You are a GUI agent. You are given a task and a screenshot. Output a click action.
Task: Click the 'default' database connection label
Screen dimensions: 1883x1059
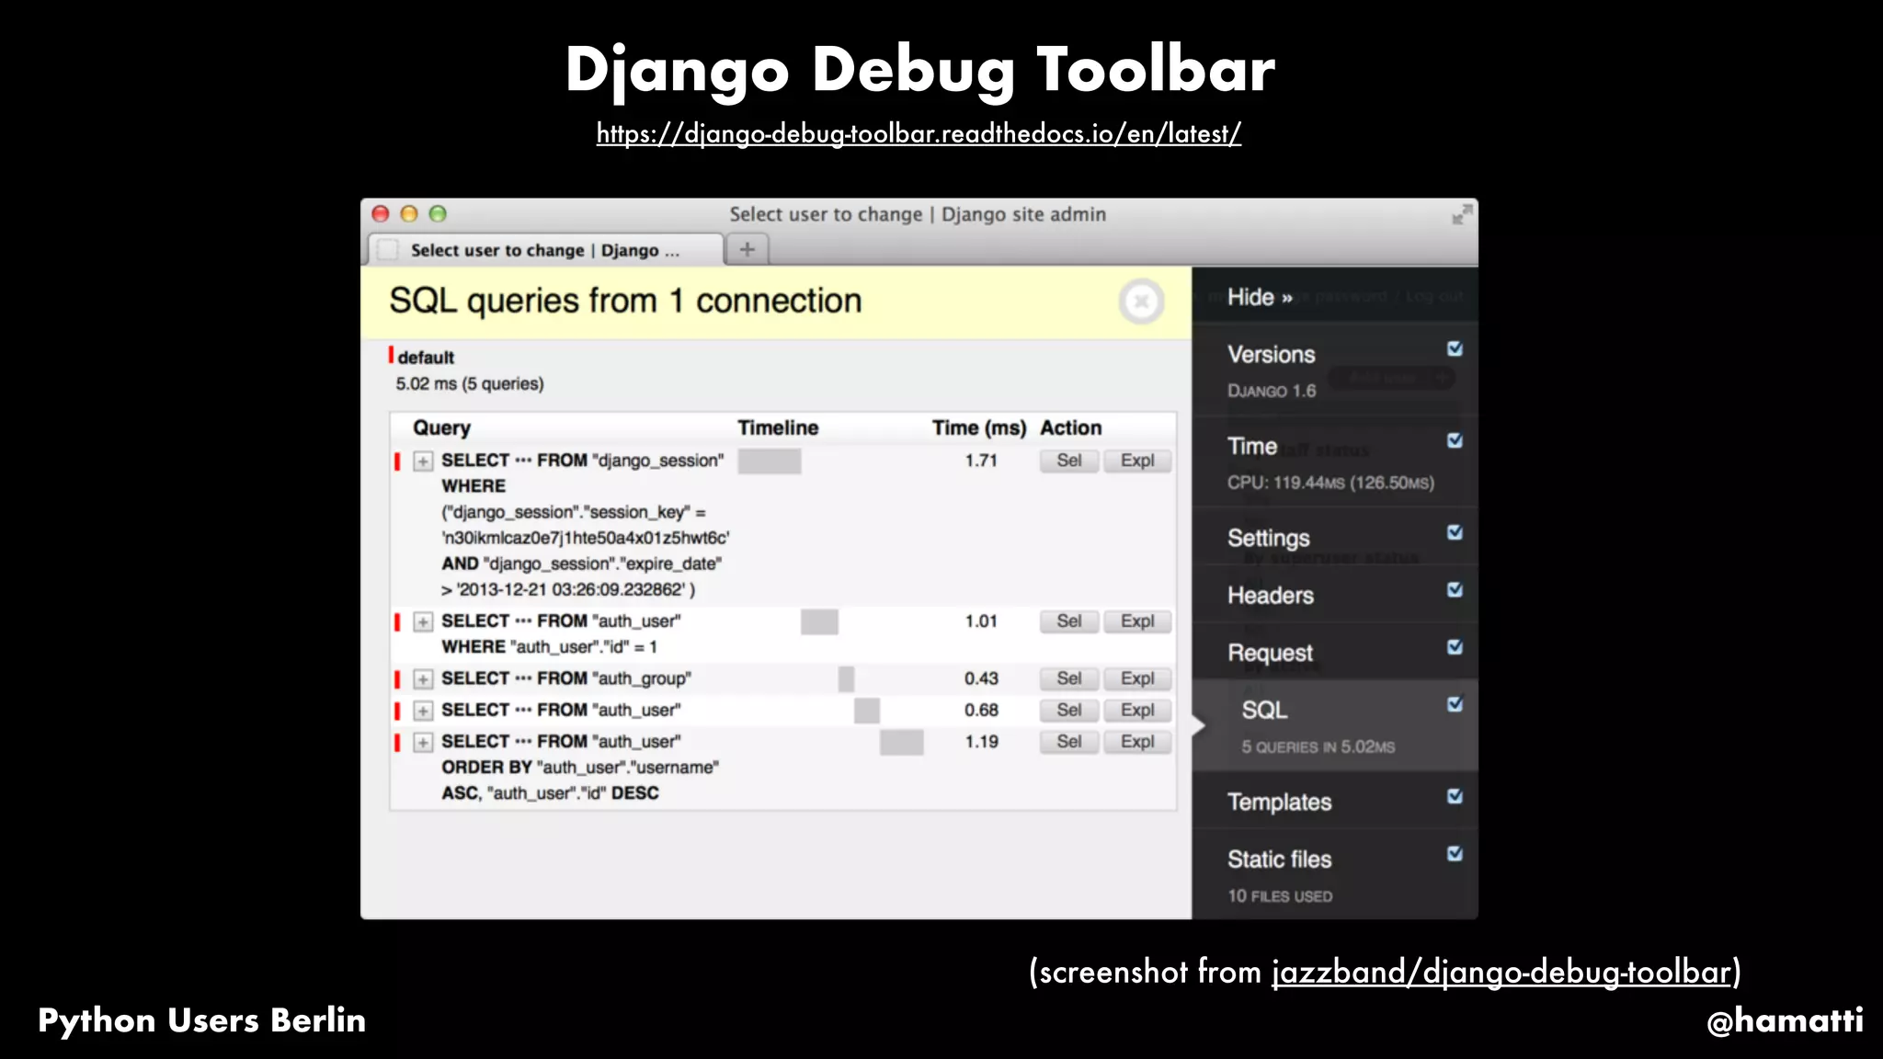[426, 358]
